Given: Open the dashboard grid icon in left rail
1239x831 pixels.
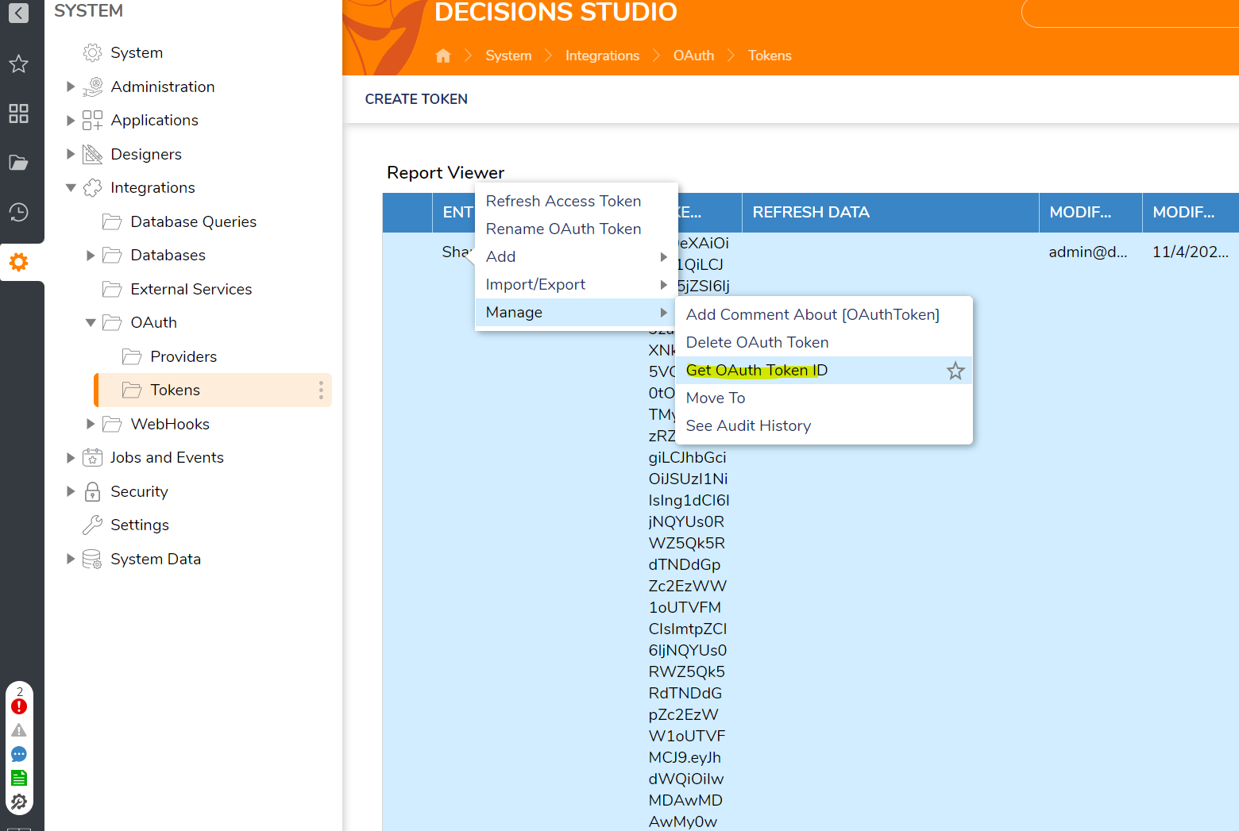Looking at the screenshot, I should pyautogui.click(x=18, y=113).
